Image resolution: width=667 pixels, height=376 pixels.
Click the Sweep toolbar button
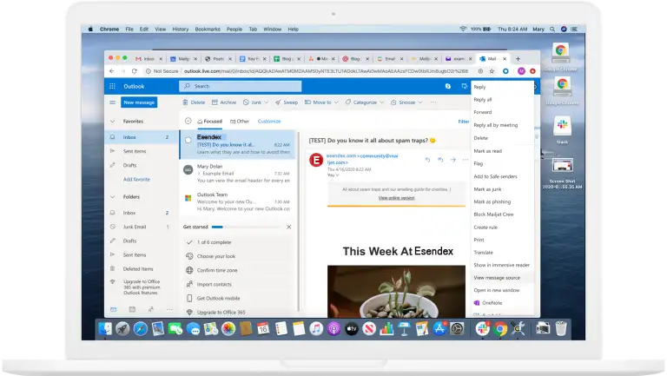click(287, 102)
